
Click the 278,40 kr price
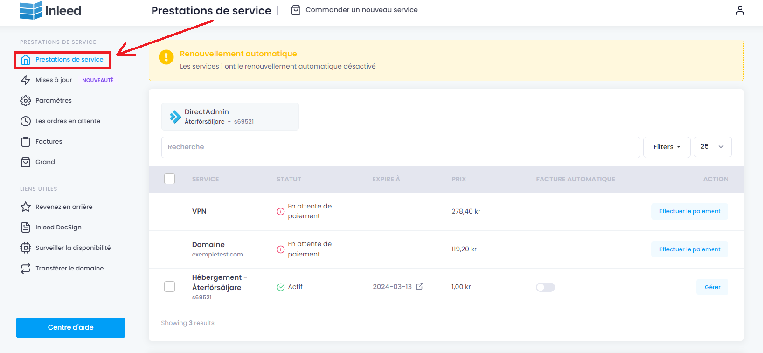(466, 211)
